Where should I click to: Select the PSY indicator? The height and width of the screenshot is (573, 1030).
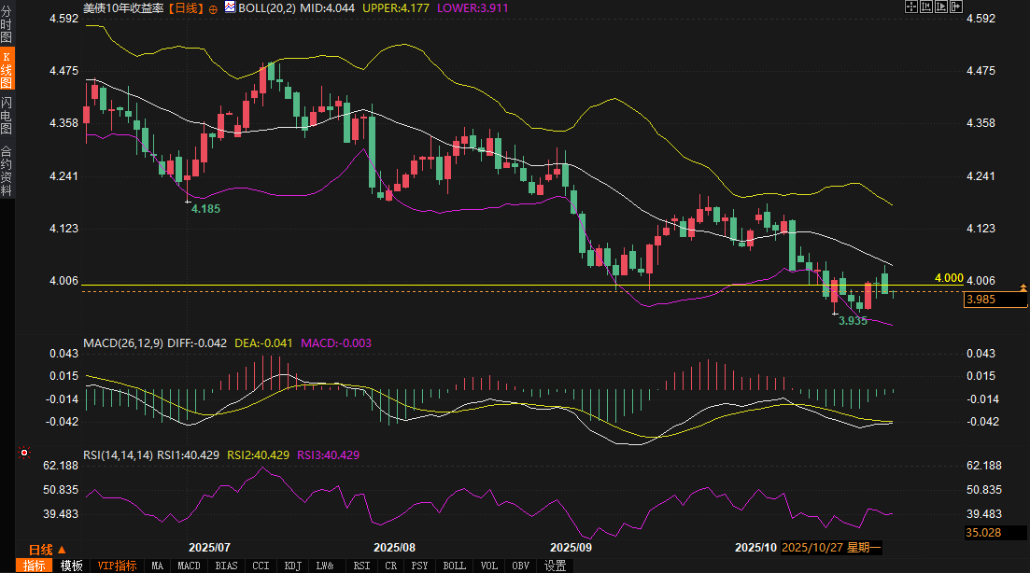(x=420, y=566)
